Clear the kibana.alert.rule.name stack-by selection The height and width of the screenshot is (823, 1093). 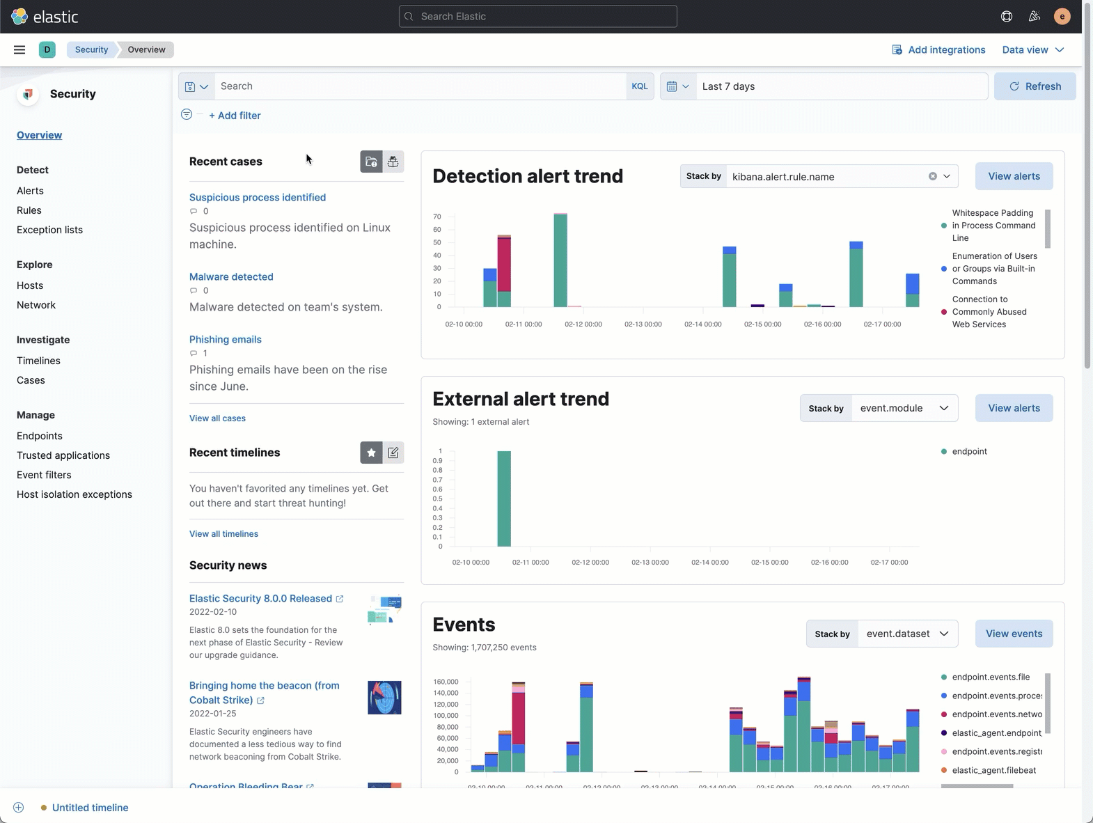[932, 176]
